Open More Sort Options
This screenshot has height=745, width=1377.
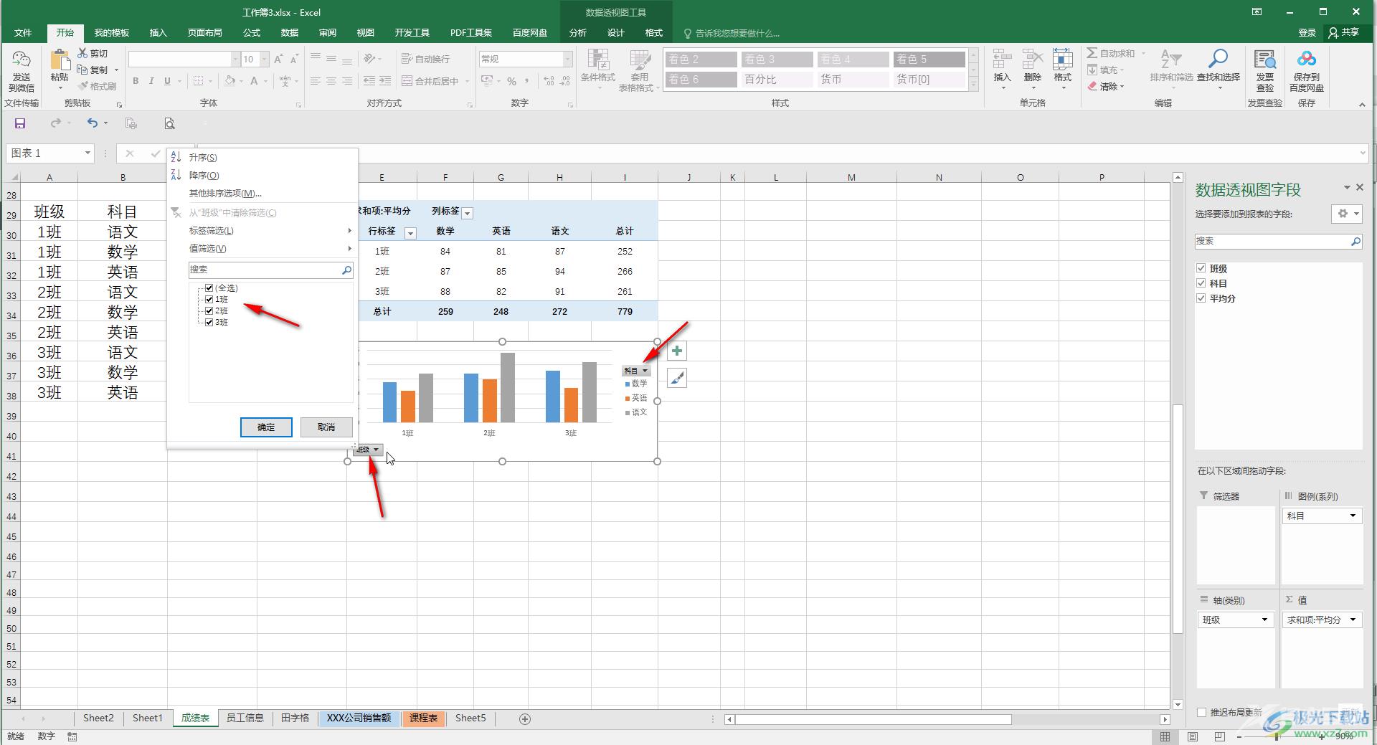coord(225,194)
